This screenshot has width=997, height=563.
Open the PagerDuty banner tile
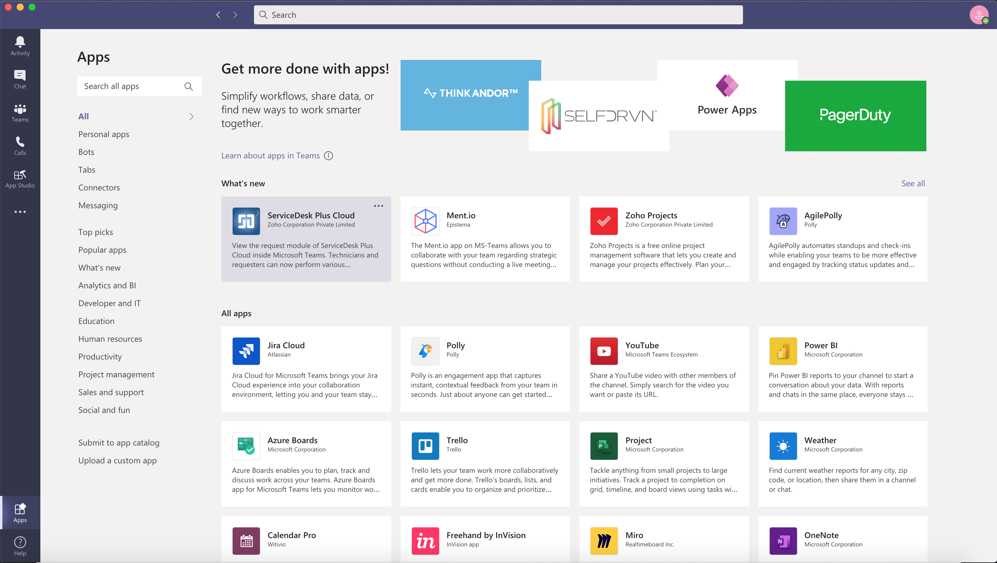point(855,116)
